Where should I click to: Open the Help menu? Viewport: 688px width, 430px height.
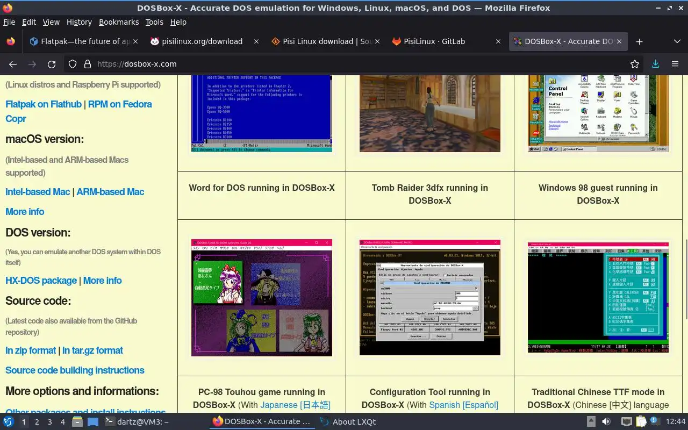(x=178, y=22)
